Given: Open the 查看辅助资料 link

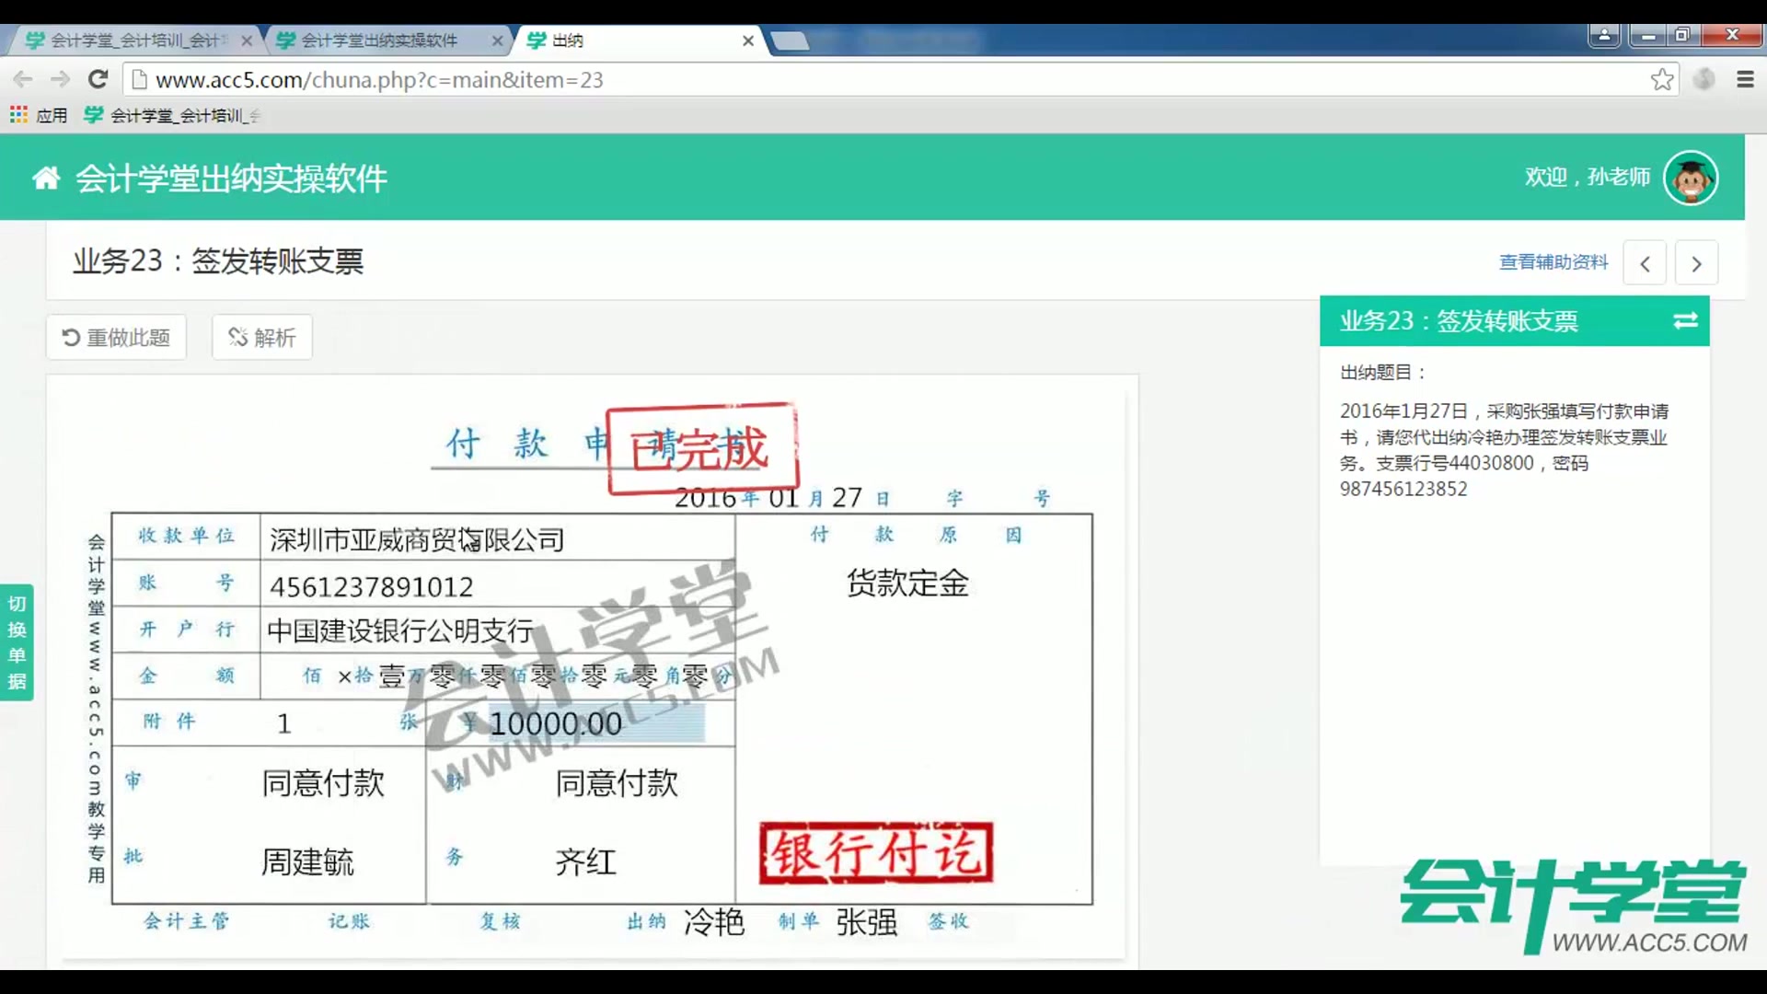Looking at the screenshot, I should (x=1552, y=262).
